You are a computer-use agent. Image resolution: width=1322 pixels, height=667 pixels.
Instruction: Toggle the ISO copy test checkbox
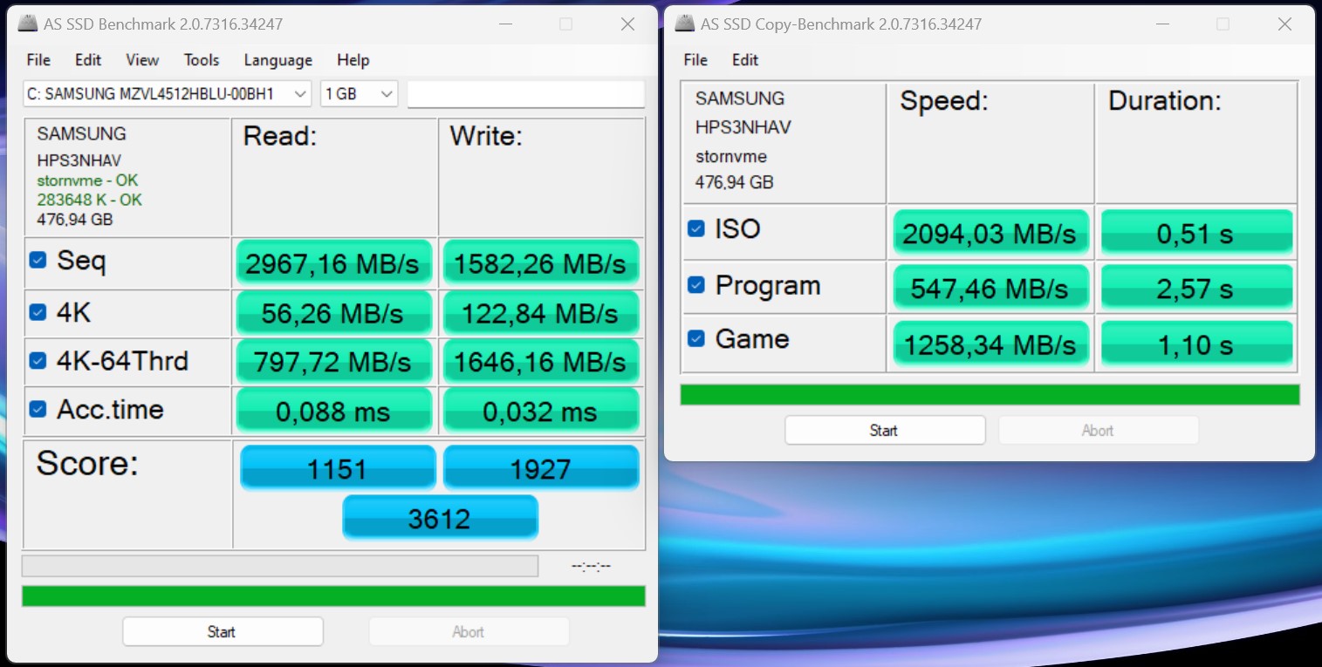(x=695, y=228)
